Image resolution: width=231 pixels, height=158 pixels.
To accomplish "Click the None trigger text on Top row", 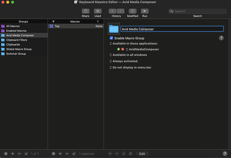I will pyautogui.click(x=99, y=26).
